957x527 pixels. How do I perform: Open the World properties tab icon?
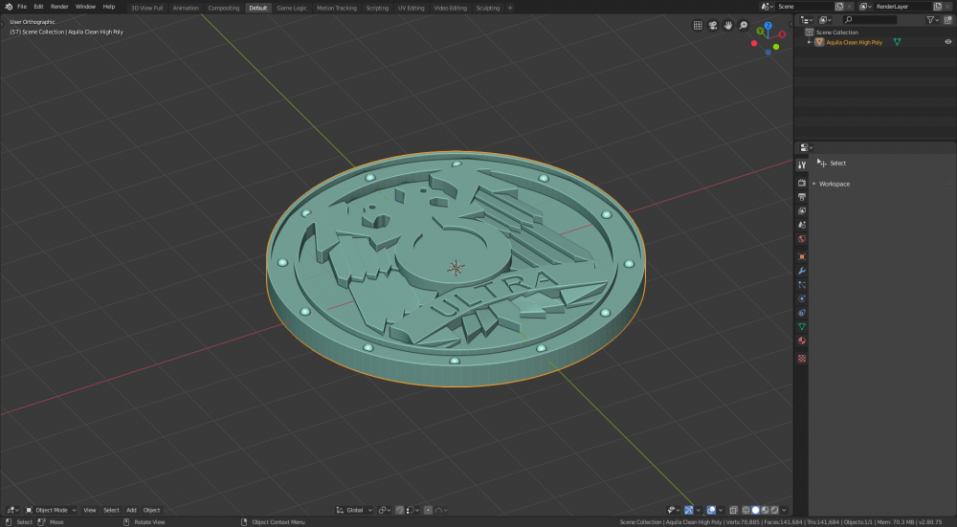[x=802, y=239]
